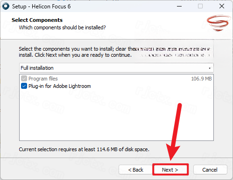The height and width of the screenshot is (180, 233).
Task: Open the Full installation dropdown
Action: click(116, 68)
